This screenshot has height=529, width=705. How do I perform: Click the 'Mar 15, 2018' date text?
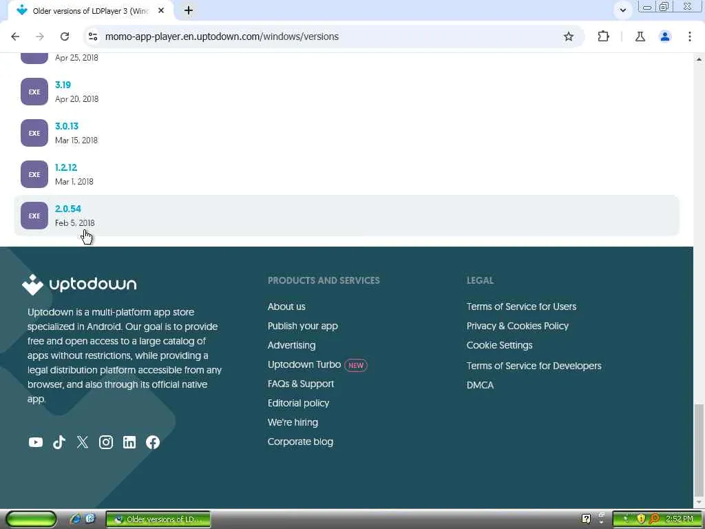point(76,141)
